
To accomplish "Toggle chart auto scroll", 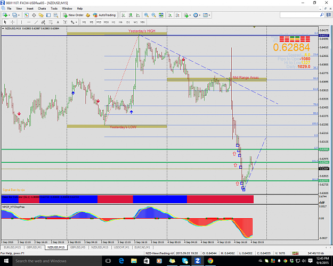I will tap(170, 15).
